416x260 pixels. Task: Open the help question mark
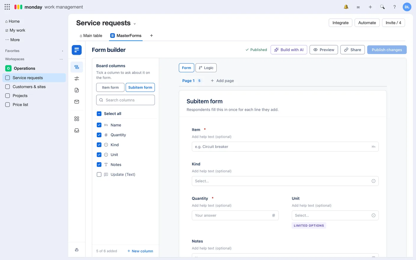point(395,7)
